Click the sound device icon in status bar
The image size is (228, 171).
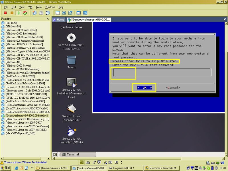coord(222,163)
